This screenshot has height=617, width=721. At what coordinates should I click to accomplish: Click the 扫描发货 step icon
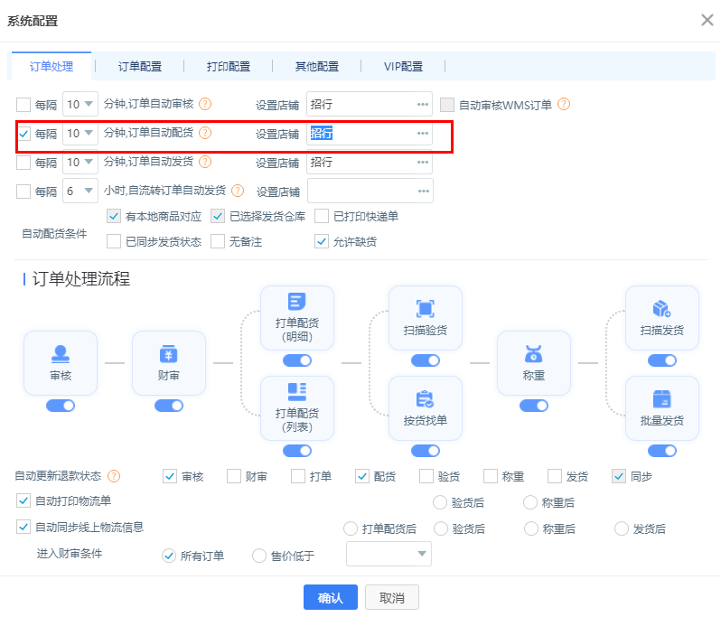(x=662, y=309)
